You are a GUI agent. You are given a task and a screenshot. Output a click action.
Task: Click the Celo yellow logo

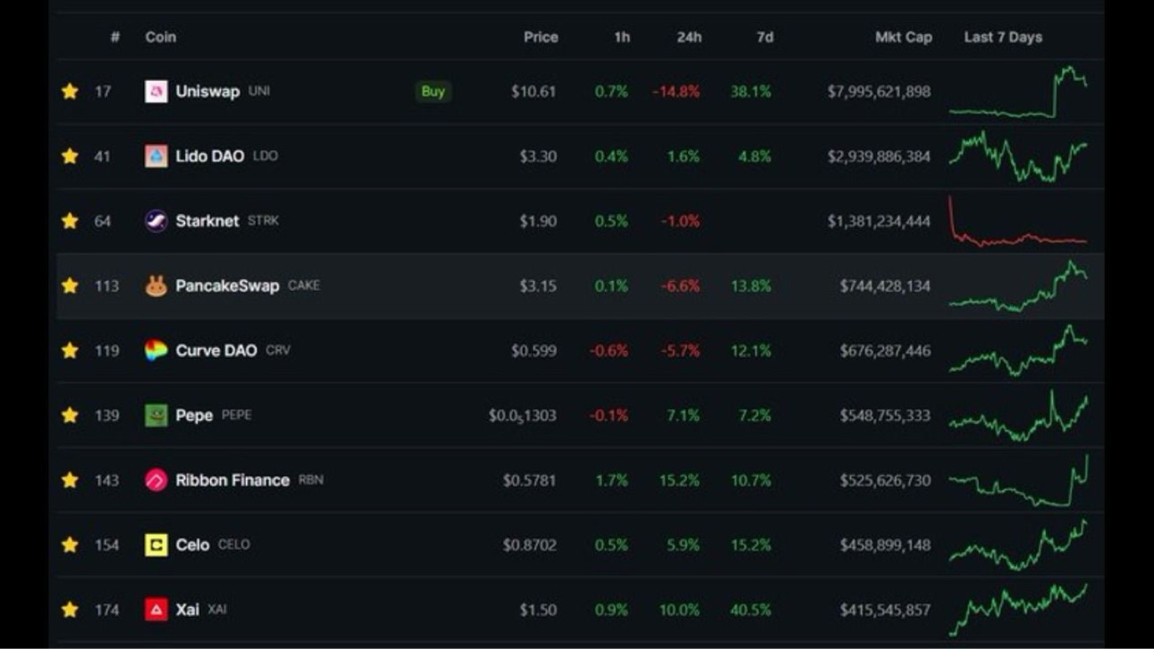[x=156, y=545]
